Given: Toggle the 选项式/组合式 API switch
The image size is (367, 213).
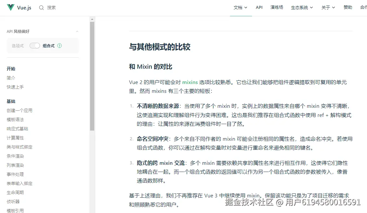Looking at the screenshot, I should [x=35, y=46].
